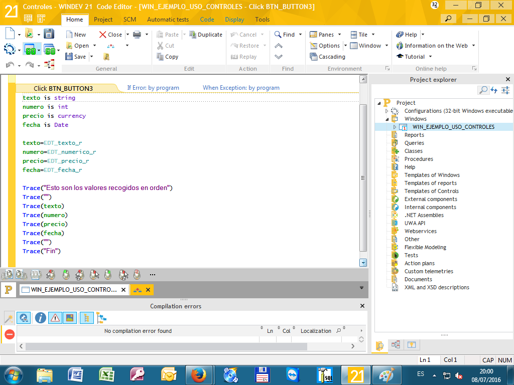Toggle the red error filter button
This screenshot has height=385, width=514.
coord(10,334)
